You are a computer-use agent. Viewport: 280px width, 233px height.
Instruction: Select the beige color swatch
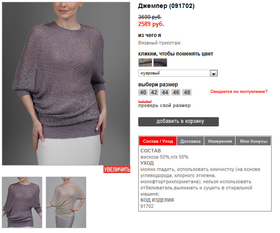(145, 63)
